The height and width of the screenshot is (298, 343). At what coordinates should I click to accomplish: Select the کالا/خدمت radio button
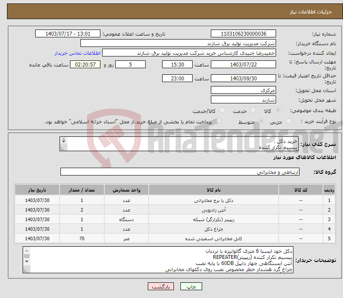click(x=222, y=110)
